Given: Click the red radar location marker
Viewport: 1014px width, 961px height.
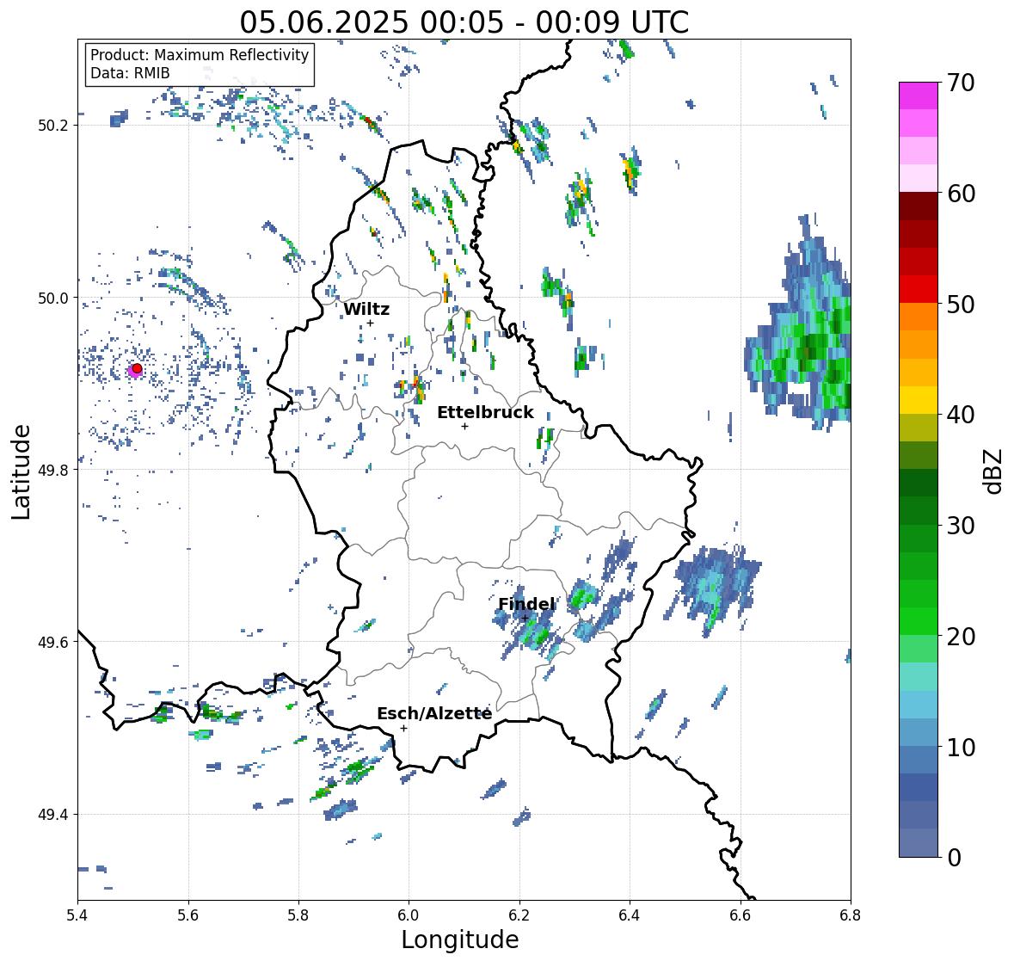Looking at the screenshot, I should pos(137,368).
